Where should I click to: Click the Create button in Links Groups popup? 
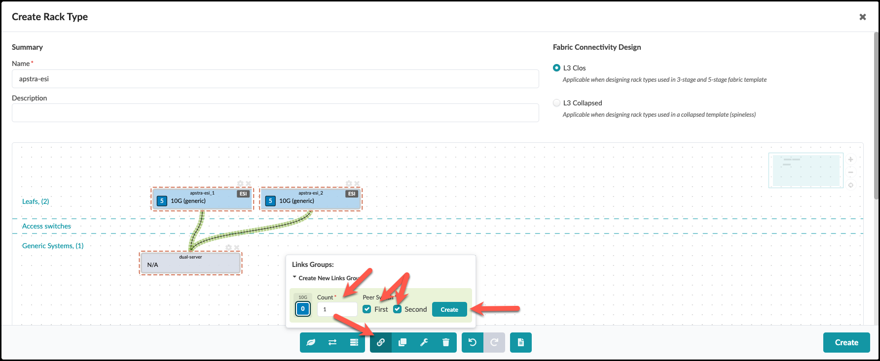[x=449, y=309]
